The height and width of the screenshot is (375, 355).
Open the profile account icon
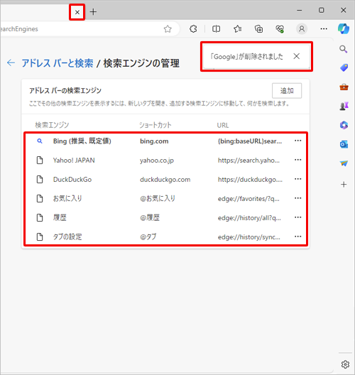click(302, 29)
